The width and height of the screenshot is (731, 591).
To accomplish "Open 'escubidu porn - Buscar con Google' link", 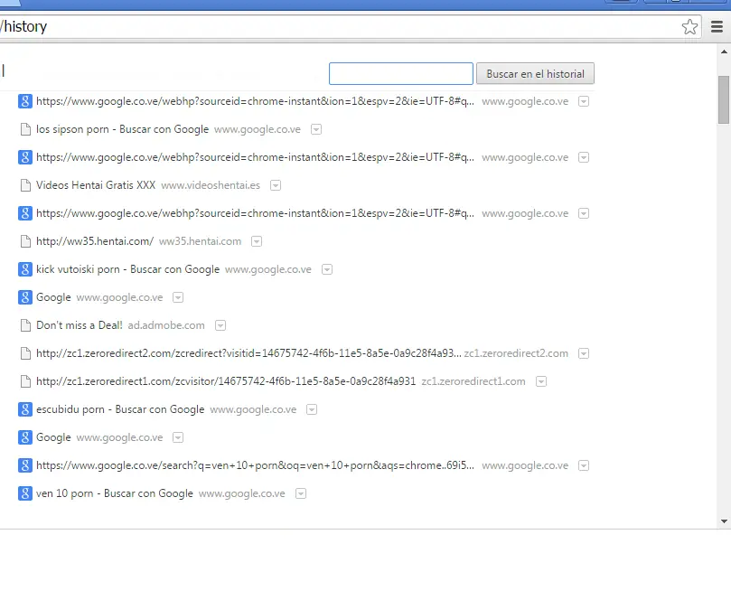I will point(120,409).
